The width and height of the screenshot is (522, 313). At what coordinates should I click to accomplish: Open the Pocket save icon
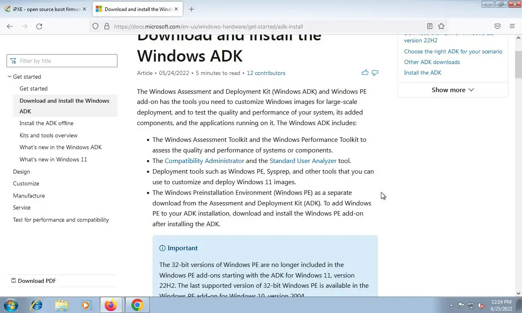(x=498, y=26)
